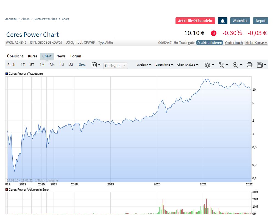
Task: Click red Volumen legend swatch
Action: pyautogui.click(x=7, y=190)
